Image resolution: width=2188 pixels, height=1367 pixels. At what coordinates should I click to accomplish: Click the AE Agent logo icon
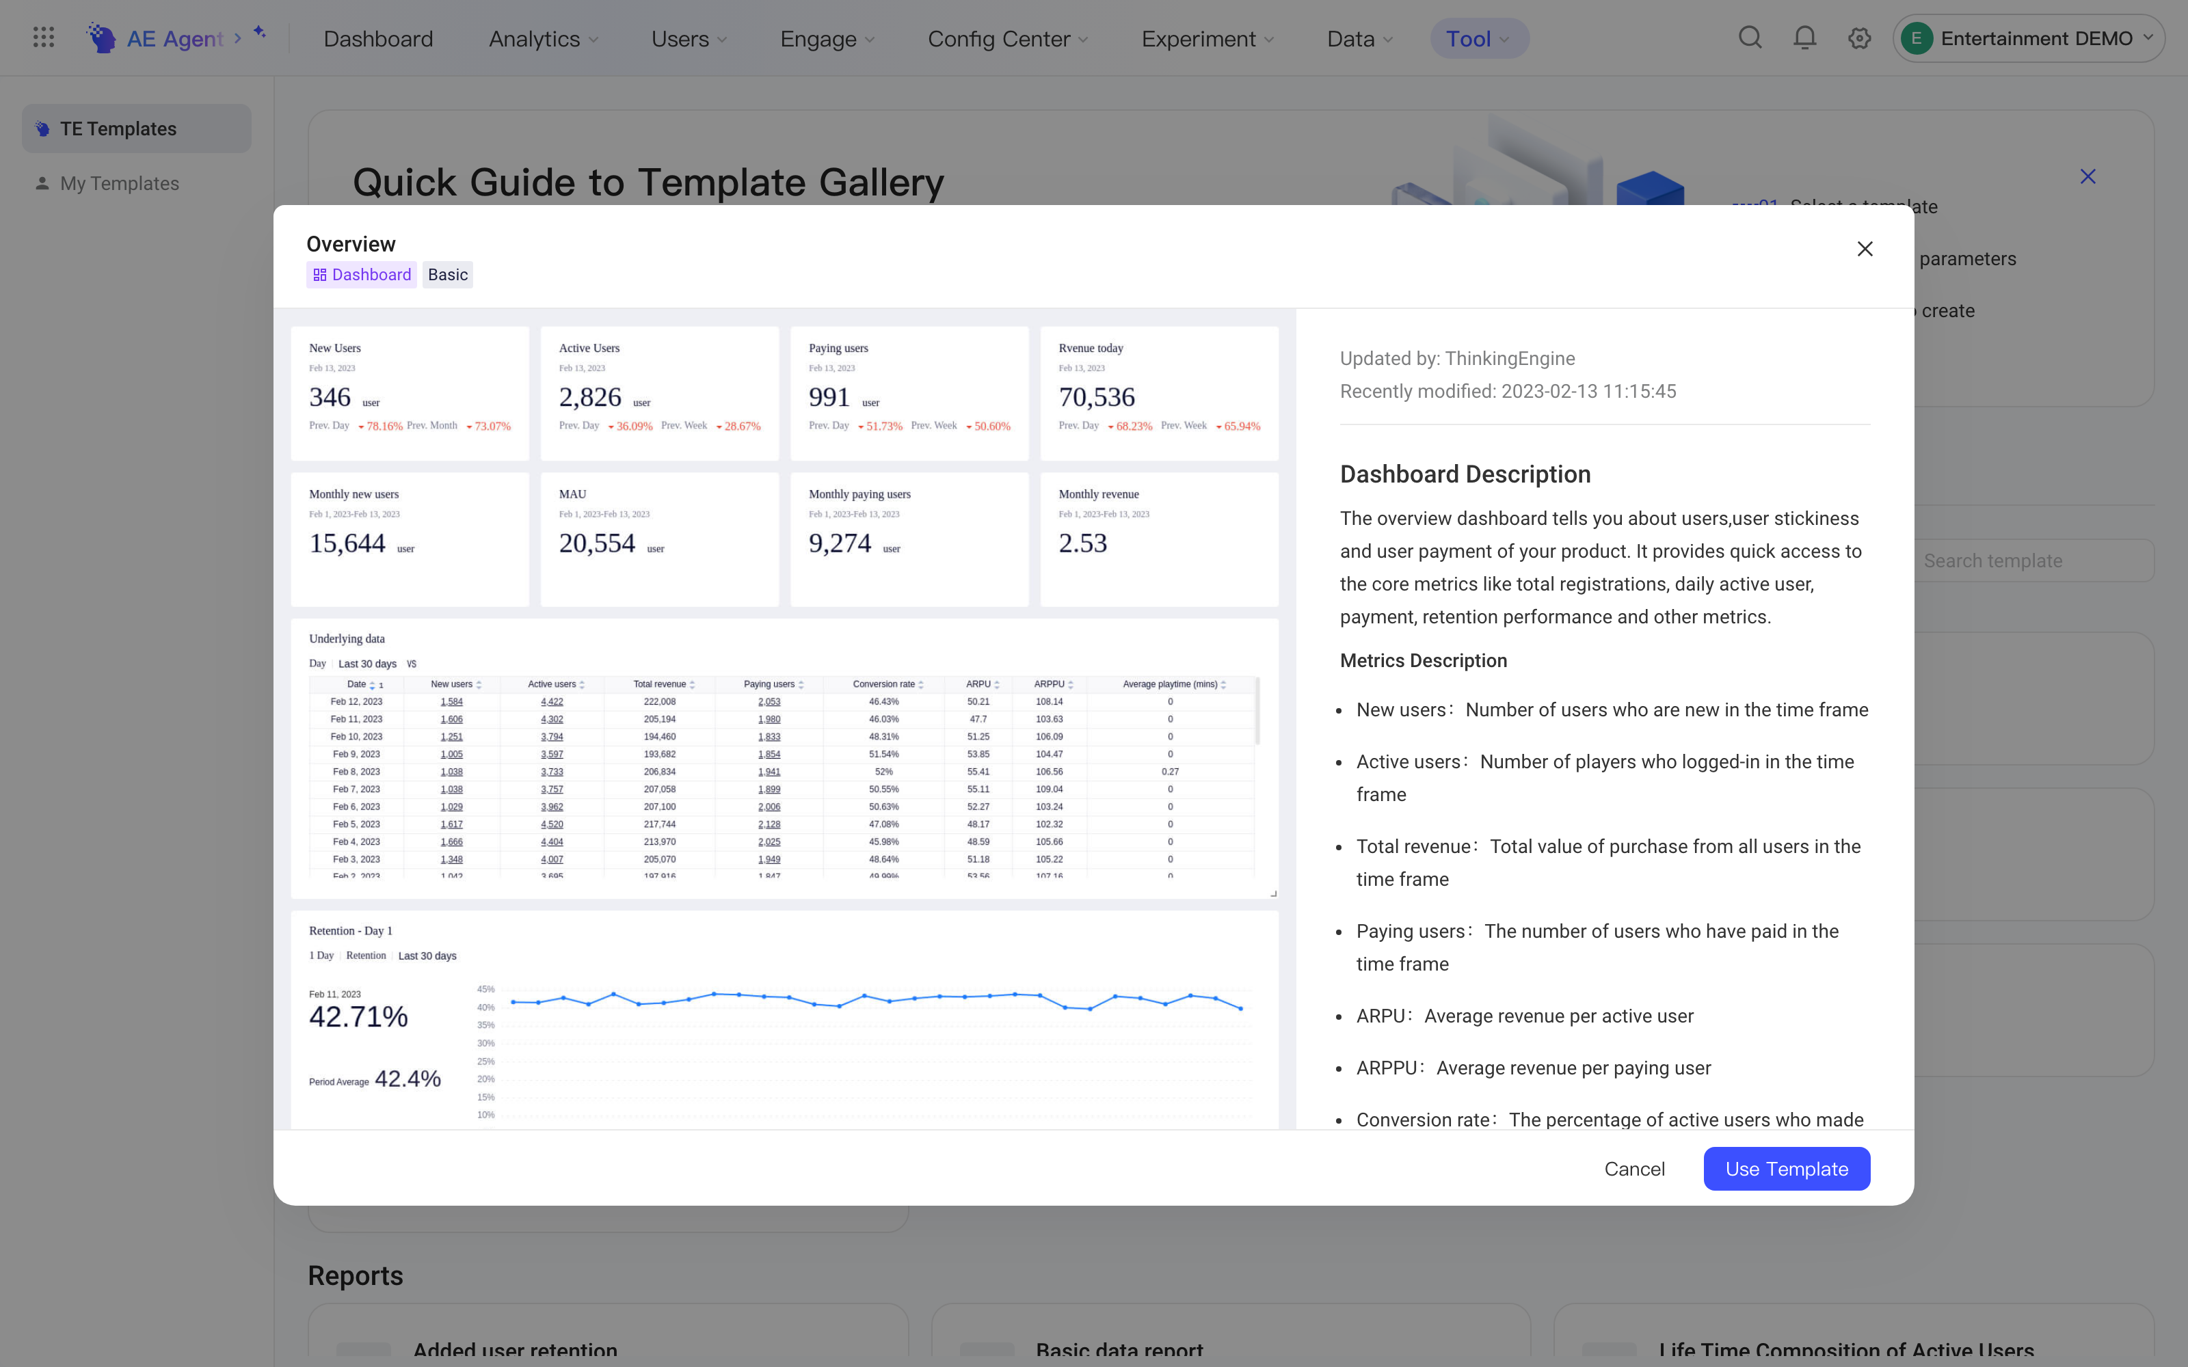[101, 38]
